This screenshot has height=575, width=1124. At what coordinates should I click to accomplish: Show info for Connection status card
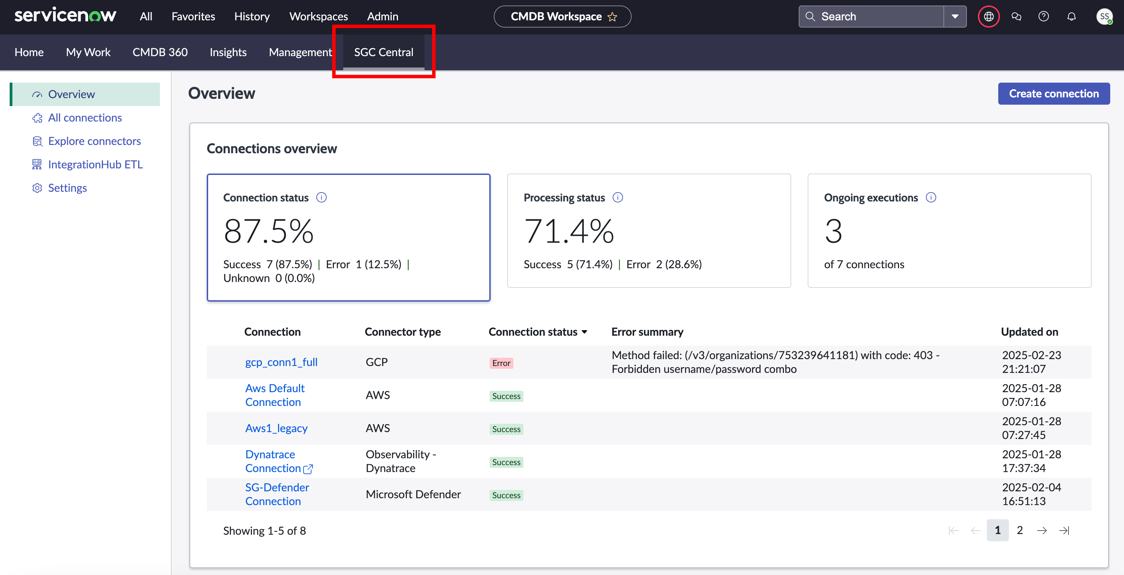pyautogui.click(x=321, y=198)
